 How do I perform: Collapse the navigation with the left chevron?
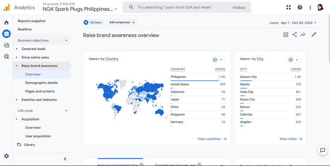pos(65,159)
